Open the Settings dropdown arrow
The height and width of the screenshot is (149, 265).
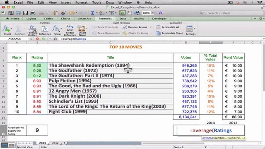point(195,29)
